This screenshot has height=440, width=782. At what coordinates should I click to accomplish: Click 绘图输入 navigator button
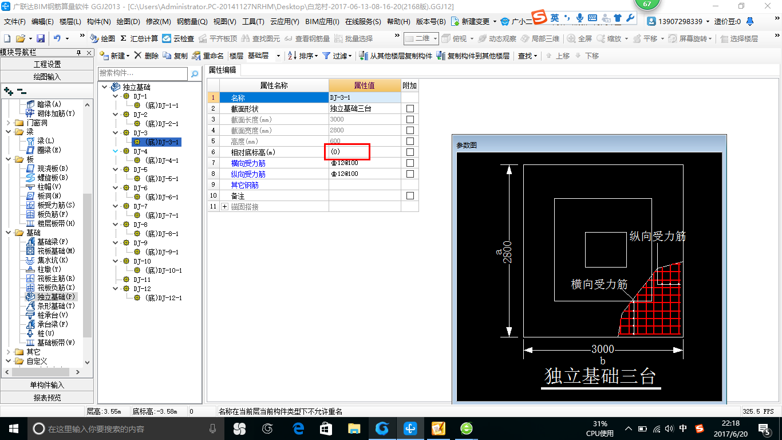pyautogui.click(x=47, y=77)
